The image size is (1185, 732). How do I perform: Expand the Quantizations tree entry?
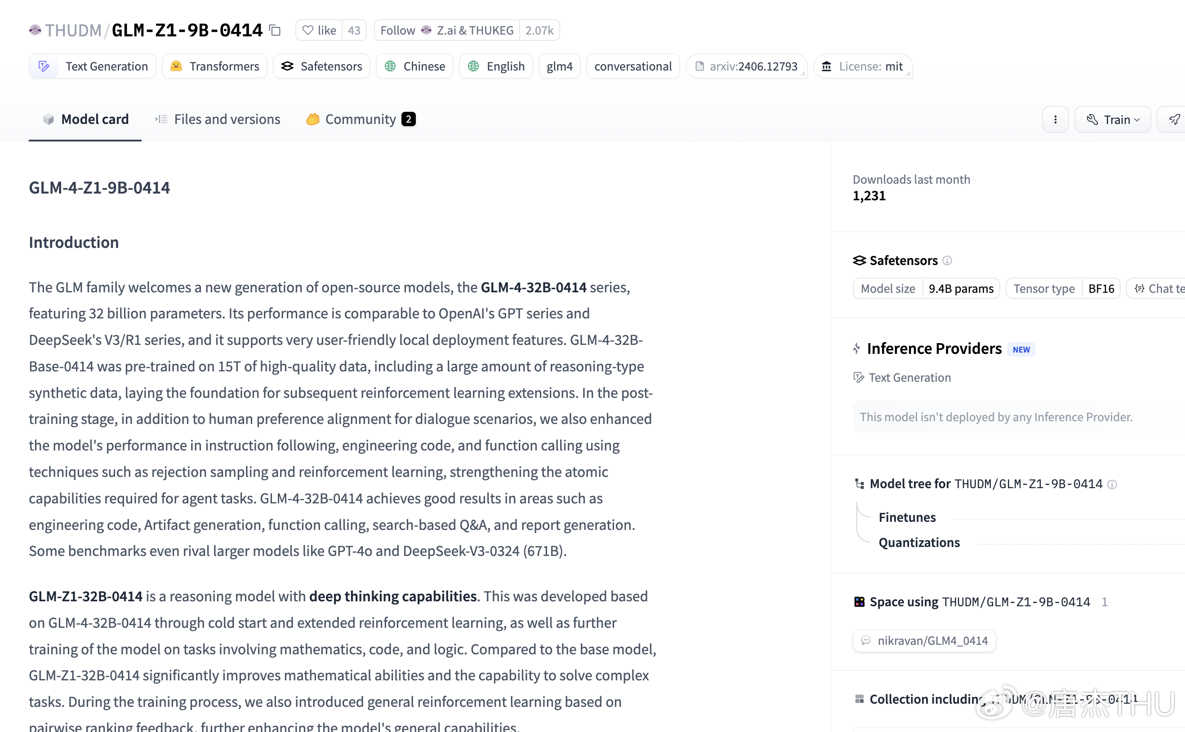pos(918,542)
